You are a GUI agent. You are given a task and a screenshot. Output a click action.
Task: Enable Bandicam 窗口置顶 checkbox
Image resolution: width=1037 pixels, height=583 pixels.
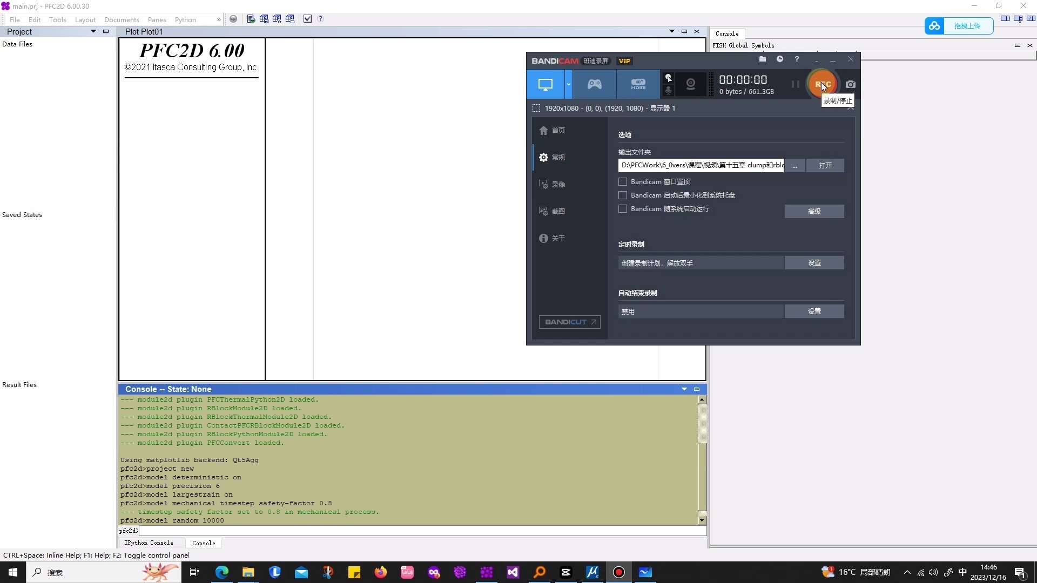point(623,182)
